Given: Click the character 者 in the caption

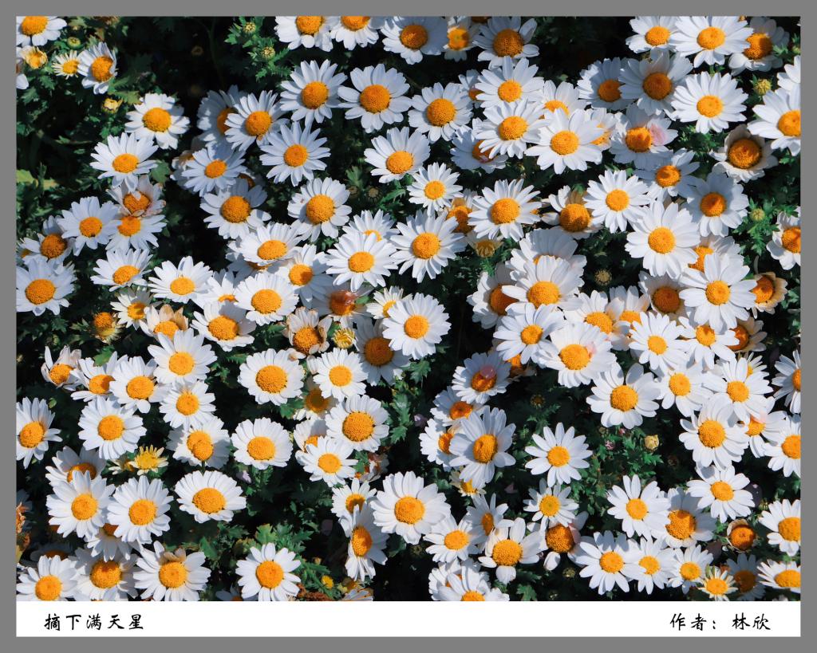Looking at the screenshot, I should [x=699, y=623].
